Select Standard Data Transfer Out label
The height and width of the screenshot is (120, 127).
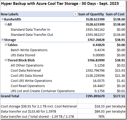click(x=32, y=35)
